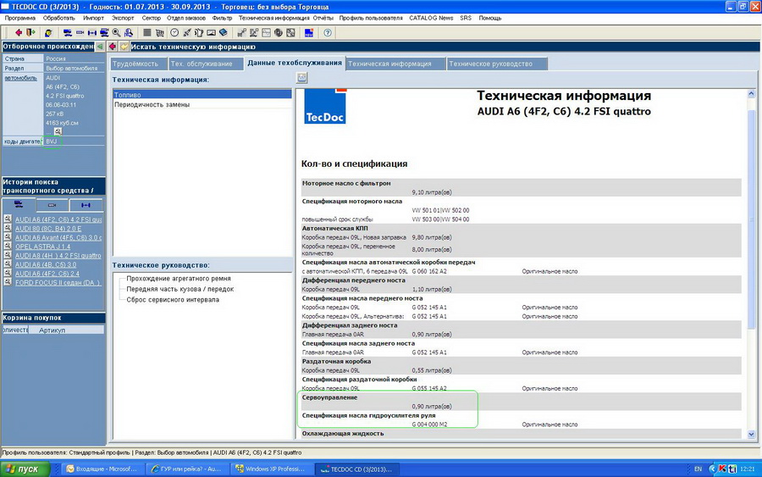Screen dimensions: 762x477
Task: Click magnifier icon next to AUDI A8 (4H_)
Action: click(8, 255)
